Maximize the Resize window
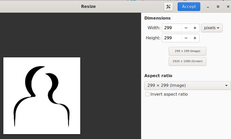The width and height of the screenshot is (231, 139). point(218,7)
